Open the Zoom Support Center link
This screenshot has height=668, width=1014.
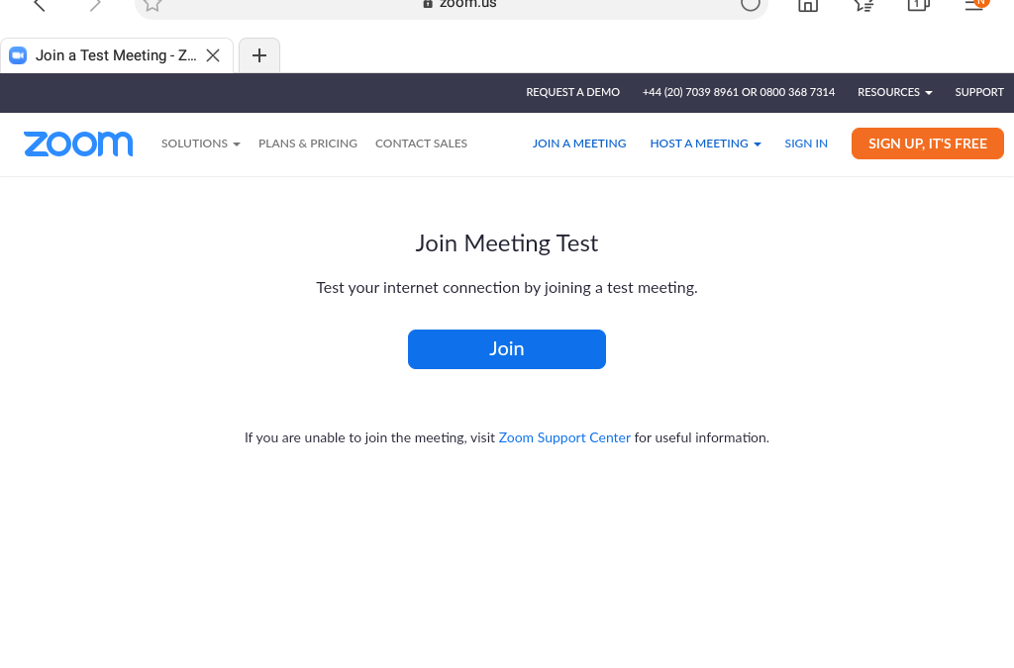[564, 437]
